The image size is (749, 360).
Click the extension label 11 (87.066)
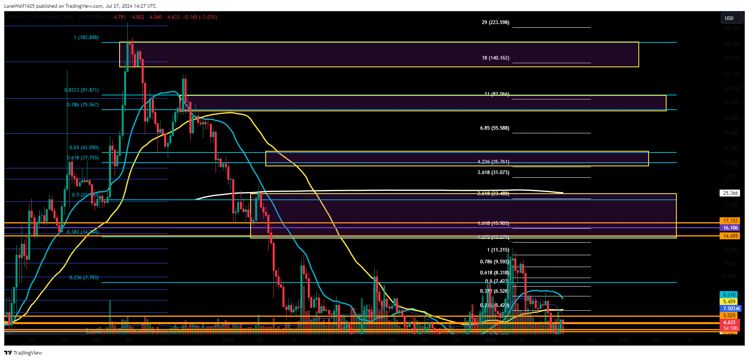click(497, 94)
